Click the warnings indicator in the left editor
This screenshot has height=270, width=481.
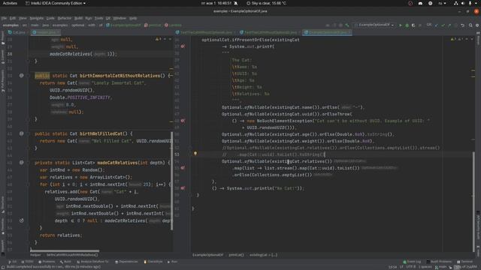pos(159,39)
